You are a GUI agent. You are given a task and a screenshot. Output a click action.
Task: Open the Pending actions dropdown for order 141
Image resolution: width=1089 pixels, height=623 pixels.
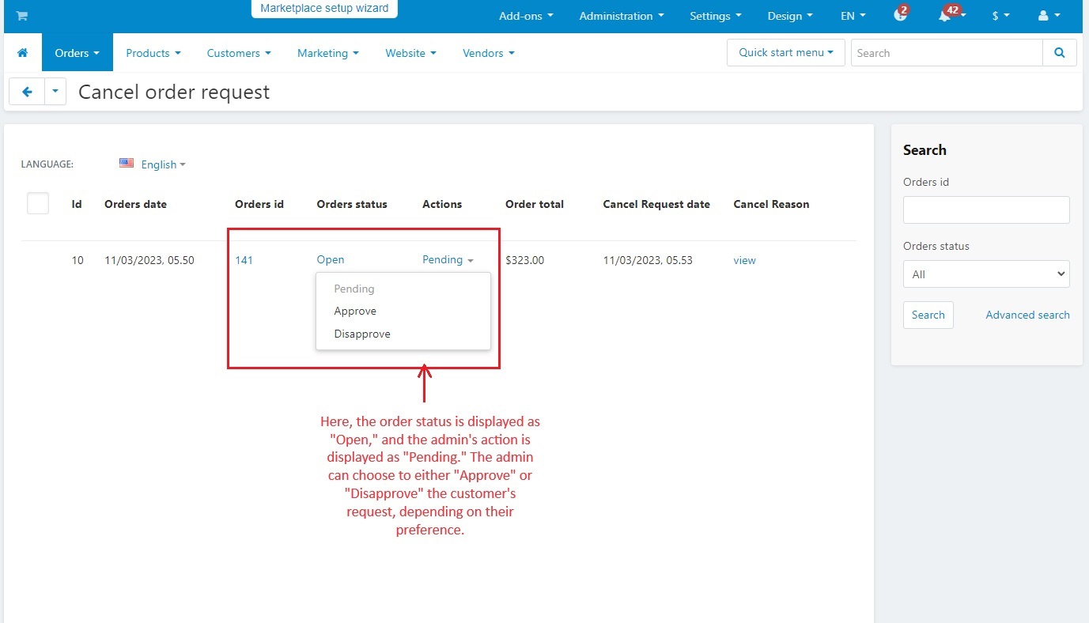click(448, 260)
